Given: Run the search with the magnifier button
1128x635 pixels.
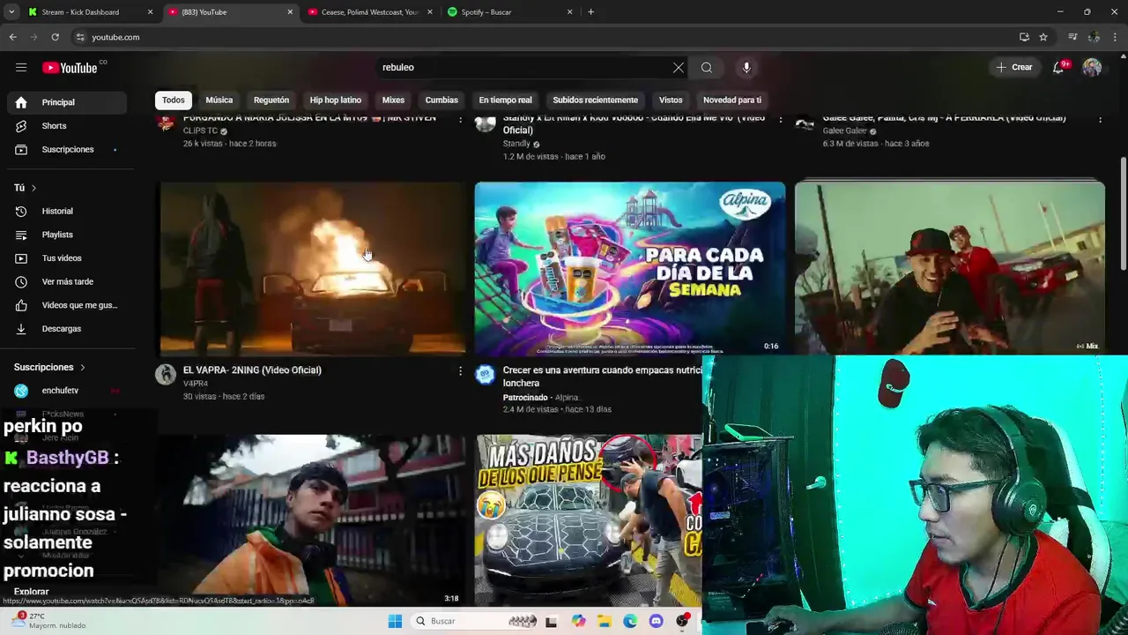Looking at the screenshot, I should [707, 67].
